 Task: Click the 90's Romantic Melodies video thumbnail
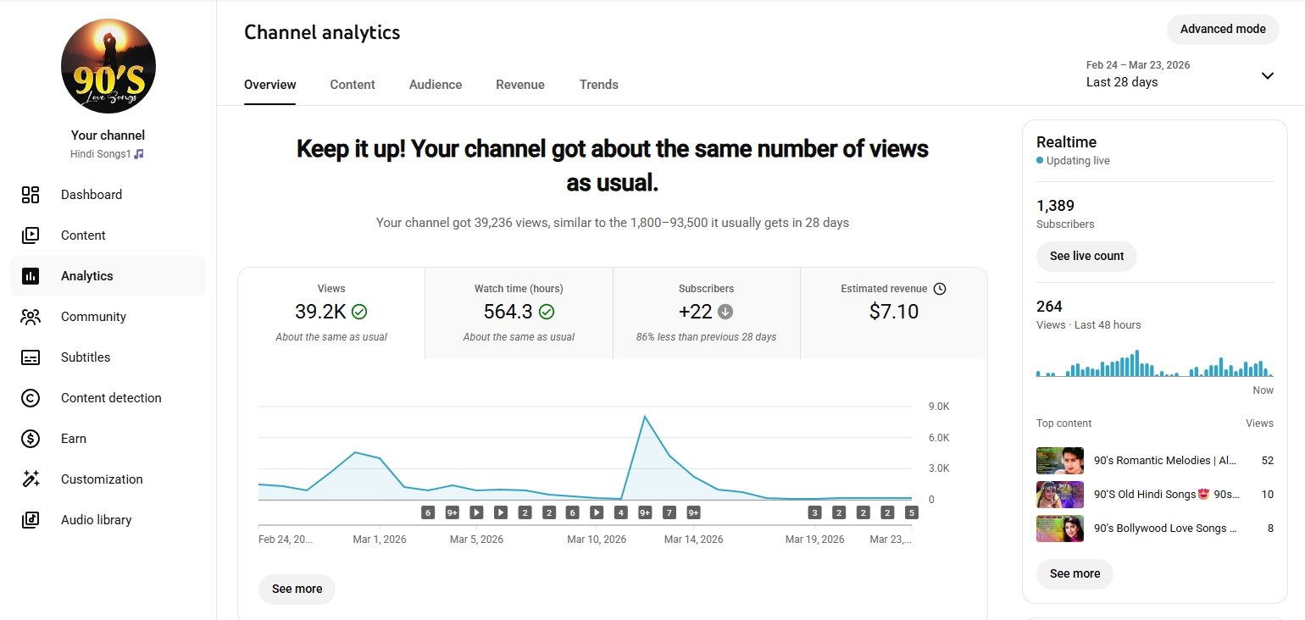[1059, 461]
